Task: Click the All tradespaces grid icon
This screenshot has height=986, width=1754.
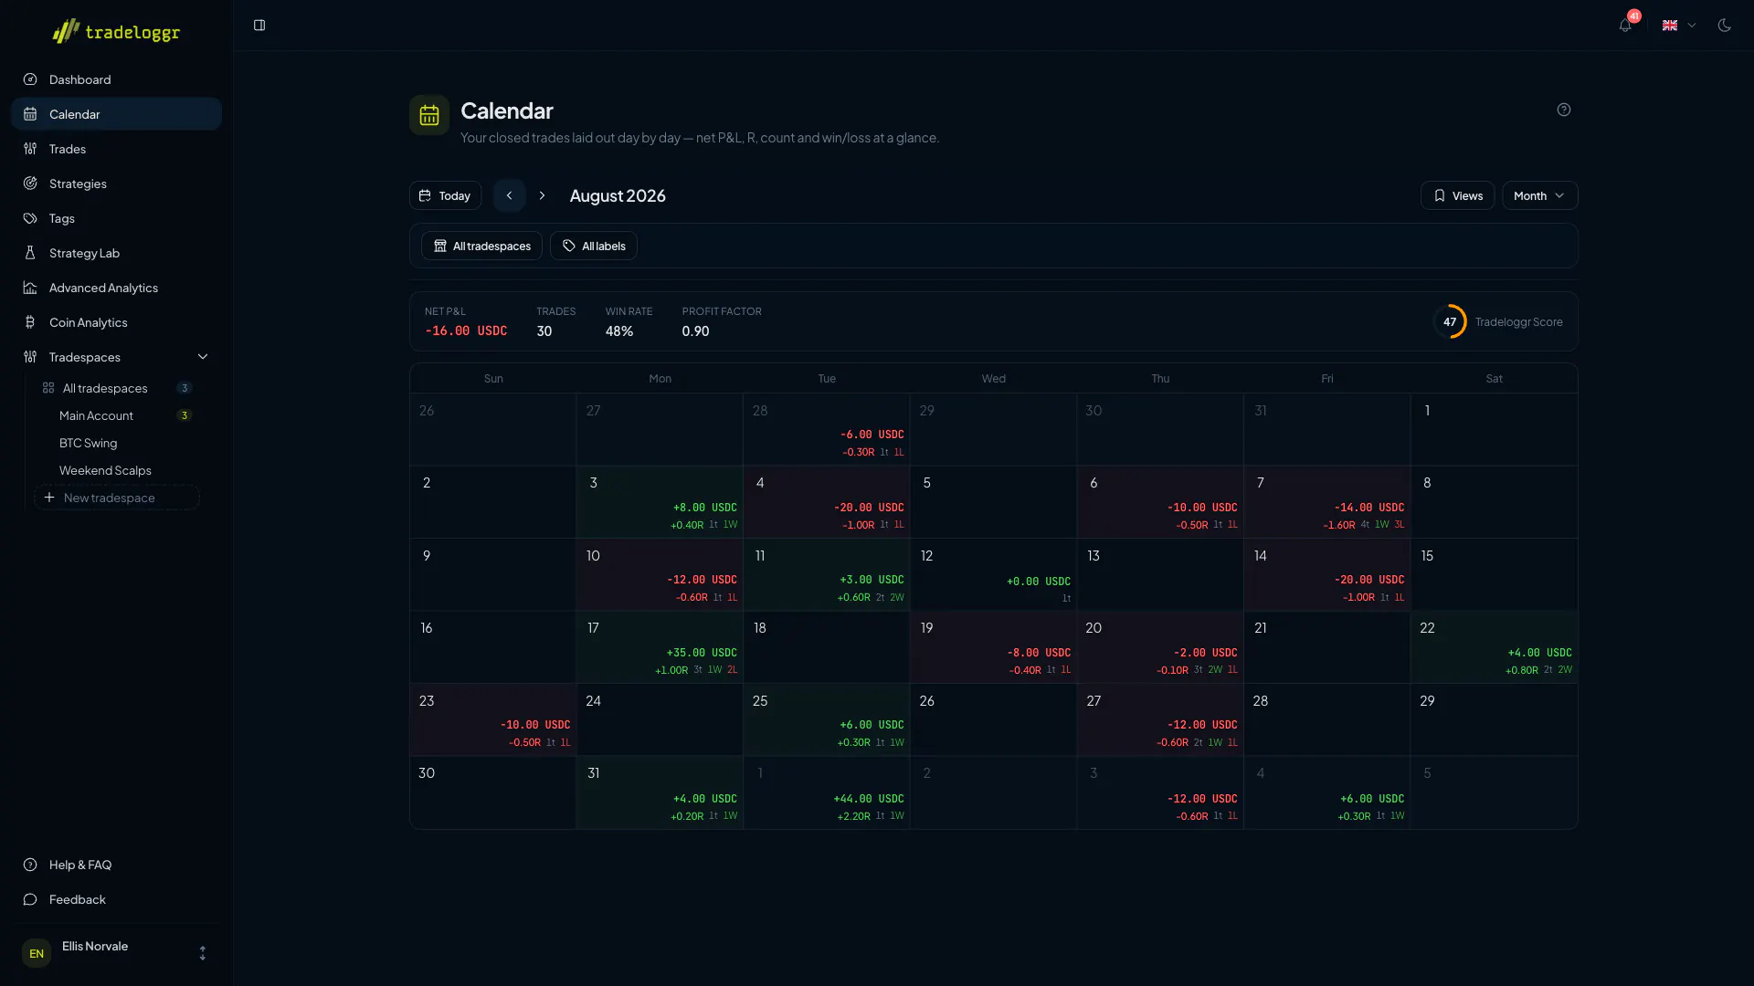Action: coord(48,388)
